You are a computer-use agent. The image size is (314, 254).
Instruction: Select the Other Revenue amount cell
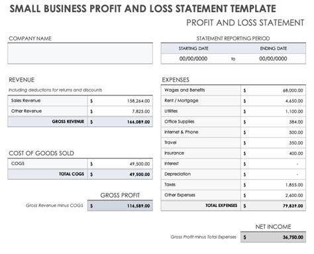pos(120,111)
